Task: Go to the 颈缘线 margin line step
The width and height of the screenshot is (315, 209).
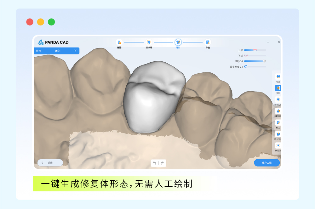Action: point(149,42)
